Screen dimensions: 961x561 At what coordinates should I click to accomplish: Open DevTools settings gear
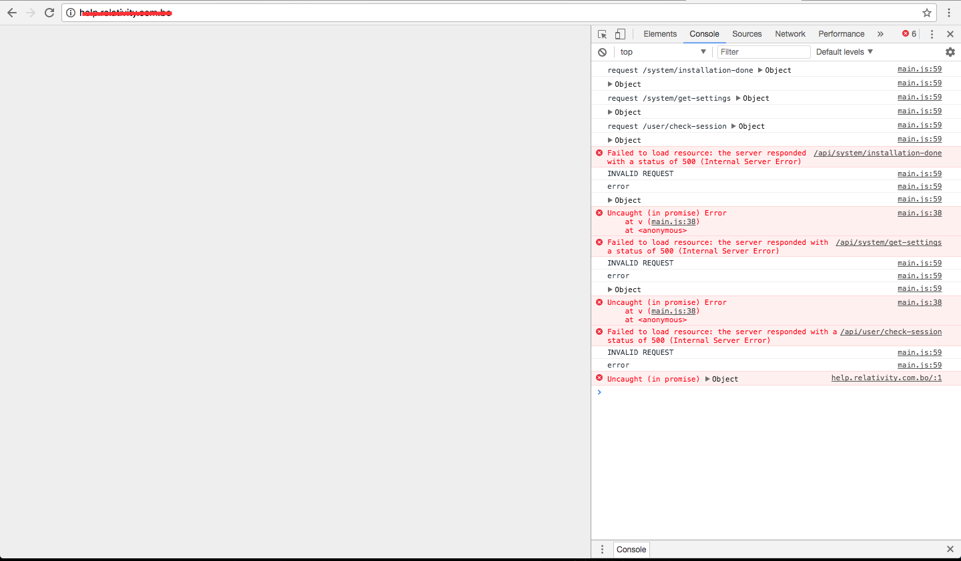(950, 51)
